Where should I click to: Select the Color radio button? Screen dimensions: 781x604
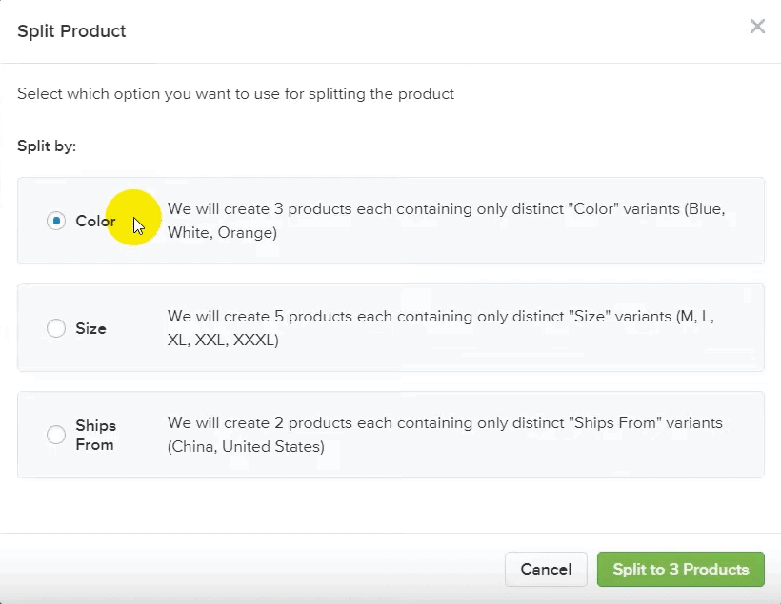pos(56,221)
